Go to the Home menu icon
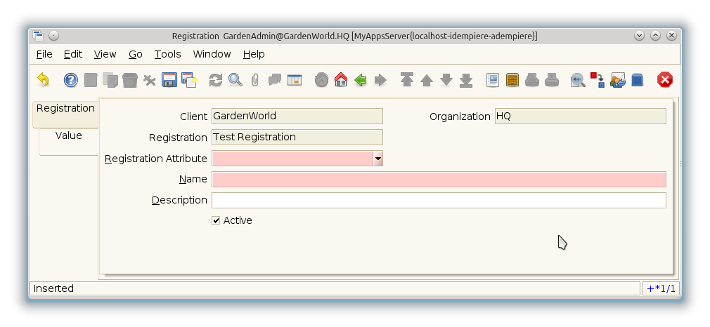Image resolution: width=710 pixels, height=327 pixels. pos(341,80)
